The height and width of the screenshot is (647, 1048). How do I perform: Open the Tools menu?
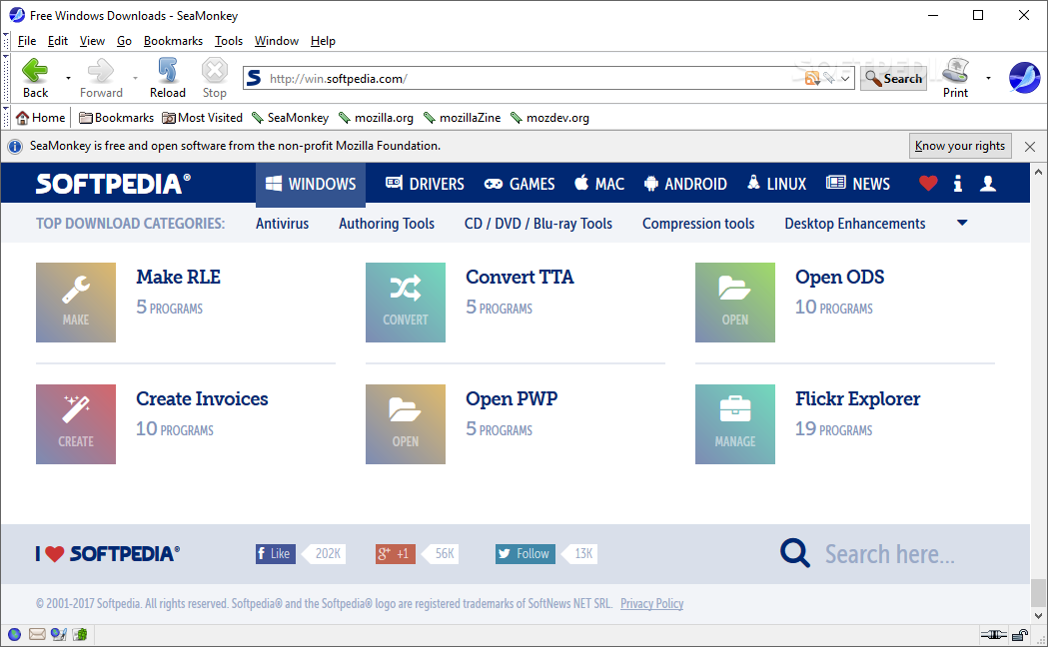pos(229,41)
